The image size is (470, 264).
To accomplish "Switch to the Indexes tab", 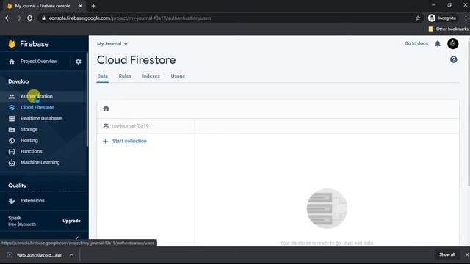I will (151, 76).
